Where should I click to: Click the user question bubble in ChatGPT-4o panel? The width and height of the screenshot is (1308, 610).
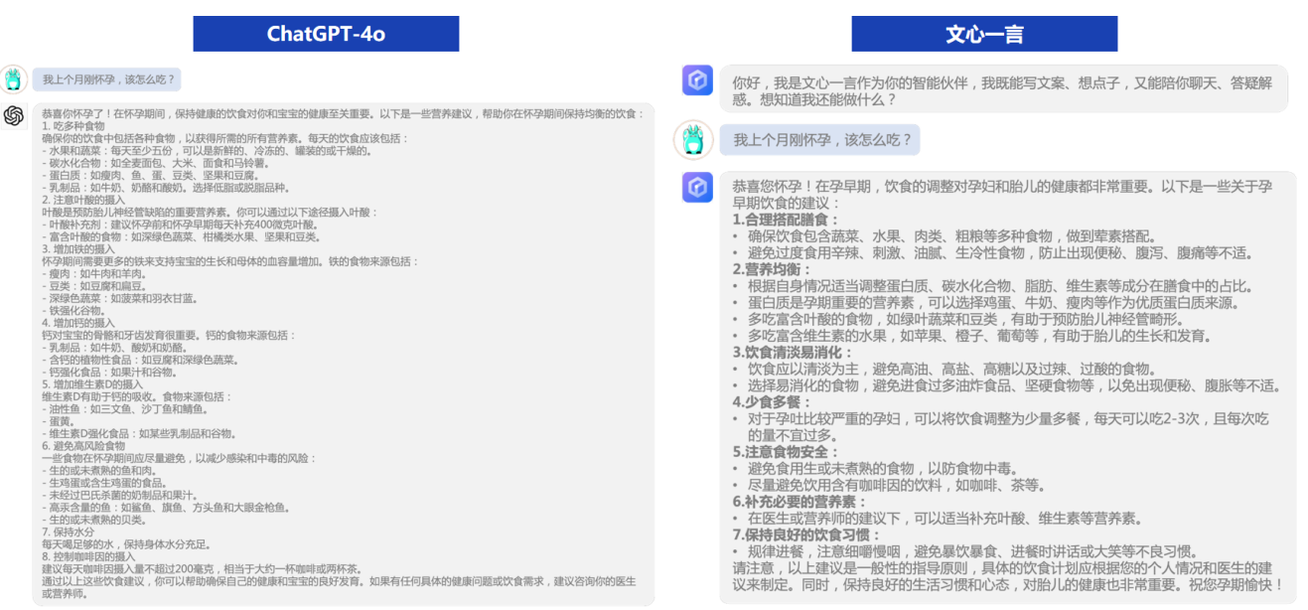(106, 79)
